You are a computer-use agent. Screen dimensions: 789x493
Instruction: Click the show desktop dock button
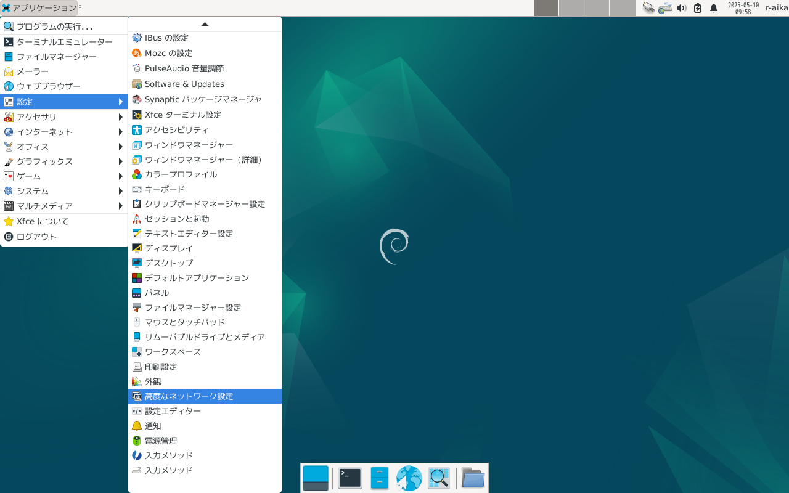(316, 478)
